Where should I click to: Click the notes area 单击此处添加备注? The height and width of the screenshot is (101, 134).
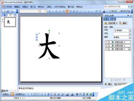tap(26, 88)
